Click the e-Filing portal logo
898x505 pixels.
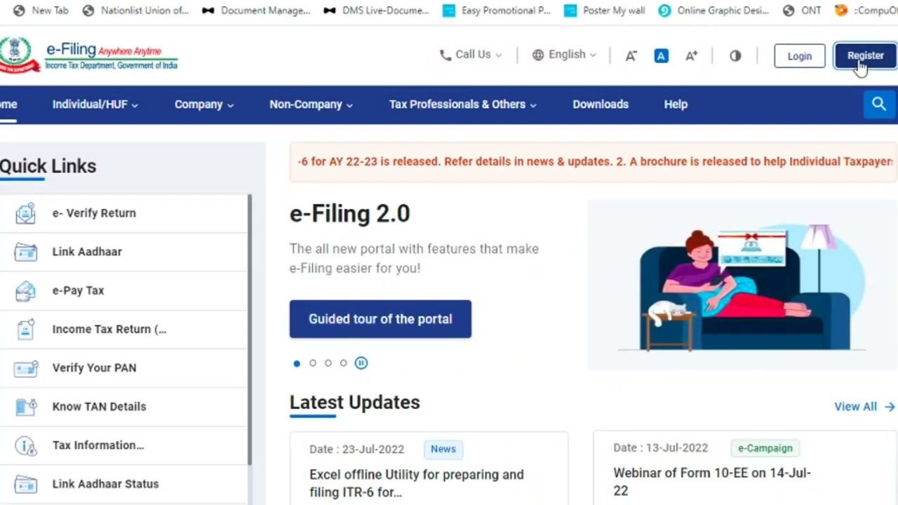pyautogui.click(x=88, y=55)
